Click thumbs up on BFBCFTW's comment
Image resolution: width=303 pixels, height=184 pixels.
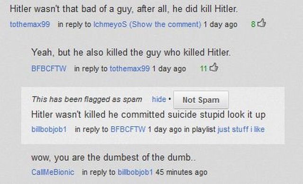(x=214, y=67)
